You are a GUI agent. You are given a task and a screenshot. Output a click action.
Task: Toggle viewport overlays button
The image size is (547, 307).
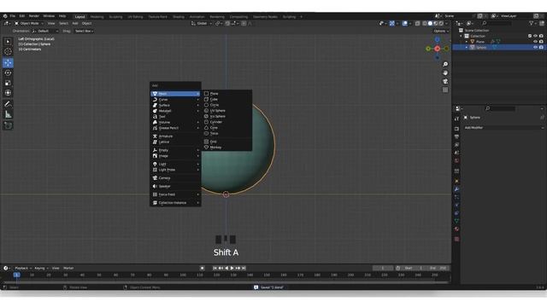pyautogui.click(x=404, y=23)
